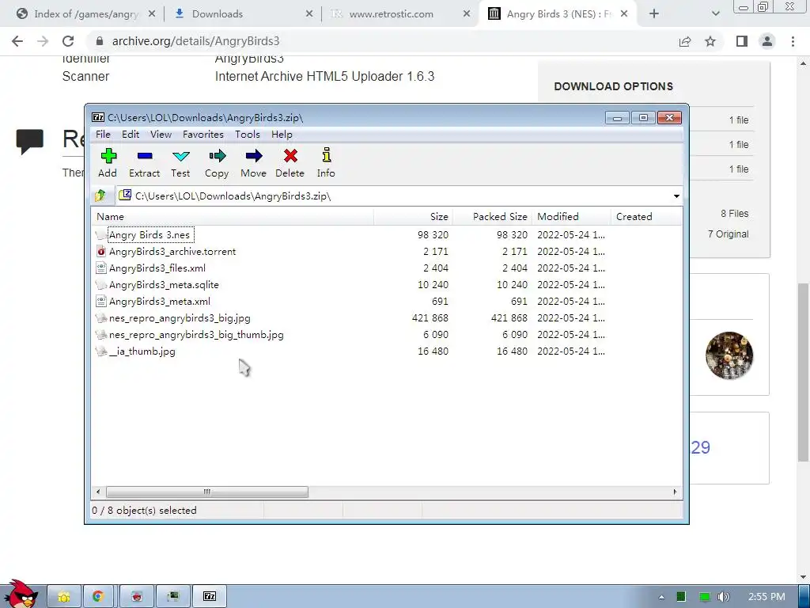810x608 pixels.
Task: Open the Chrome profile avatar
Action: tap(767, 41)
